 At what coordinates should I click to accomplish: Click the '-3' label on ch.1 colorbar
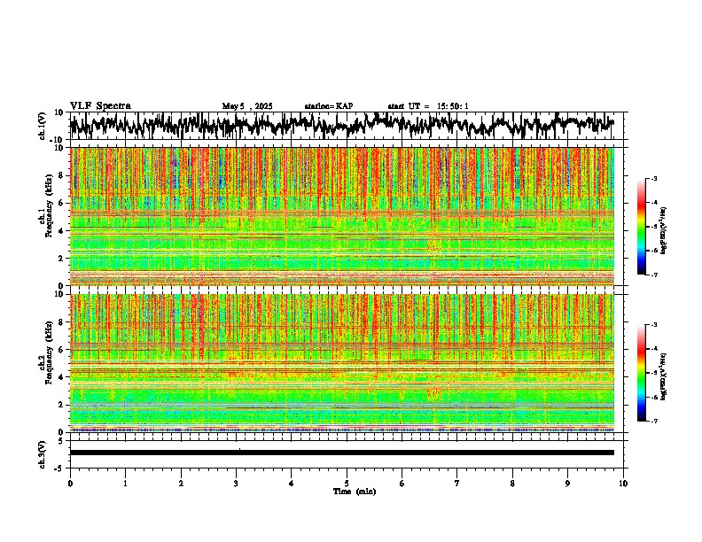point(654,178)
